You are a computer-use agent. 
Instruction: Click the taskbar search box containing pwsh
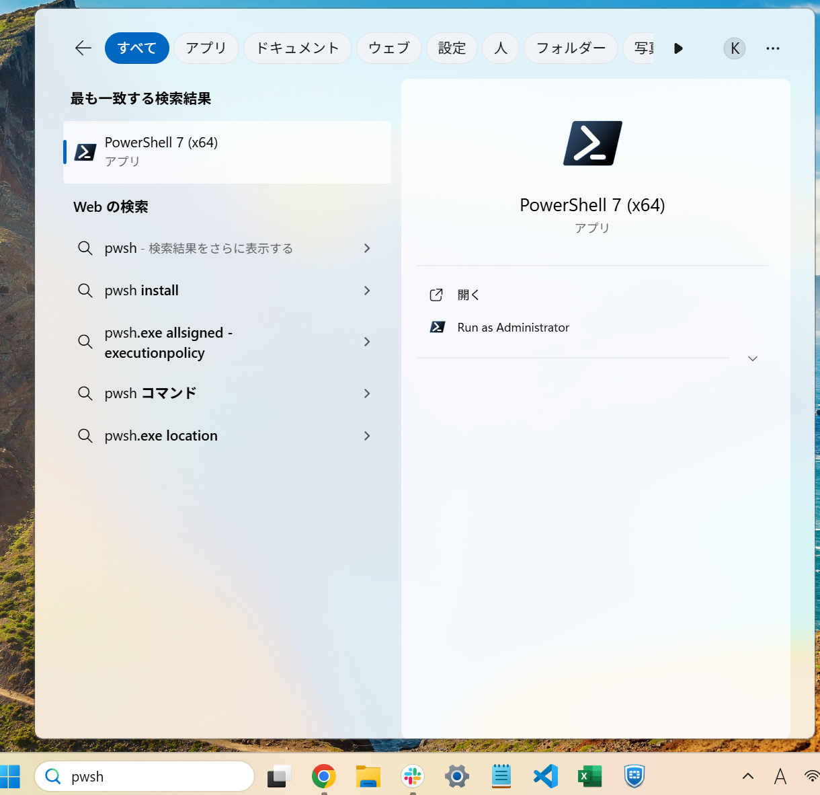coord(145,777)
